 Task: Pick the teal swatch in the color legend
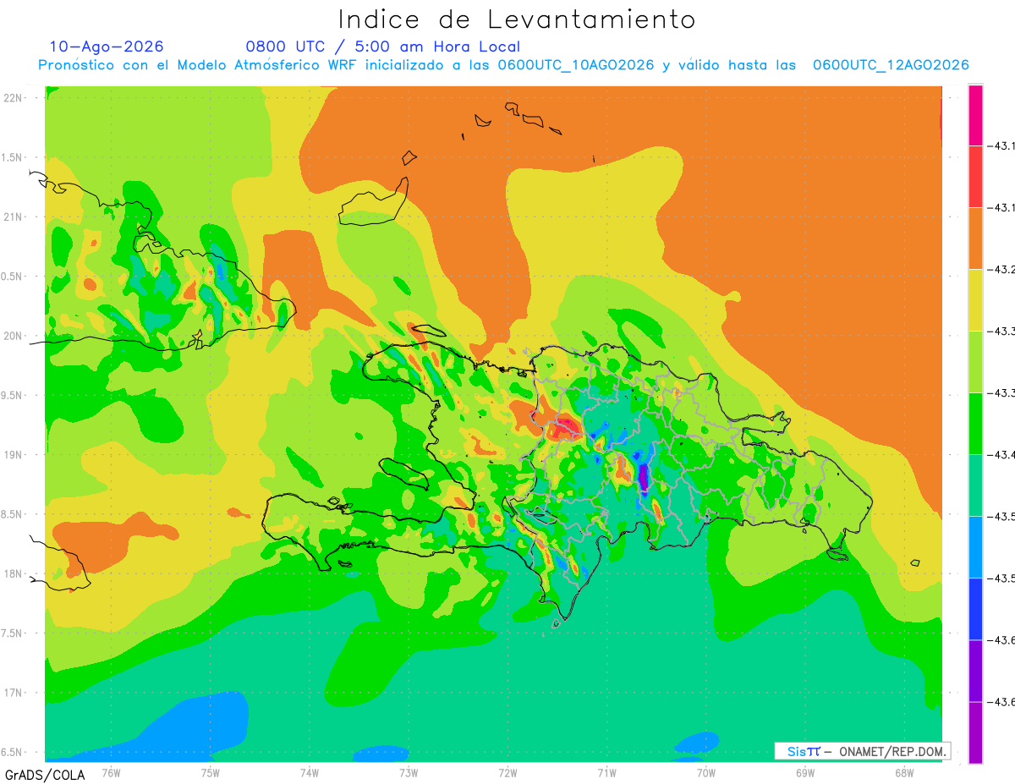pyautogui.click(x=975, y=485)
